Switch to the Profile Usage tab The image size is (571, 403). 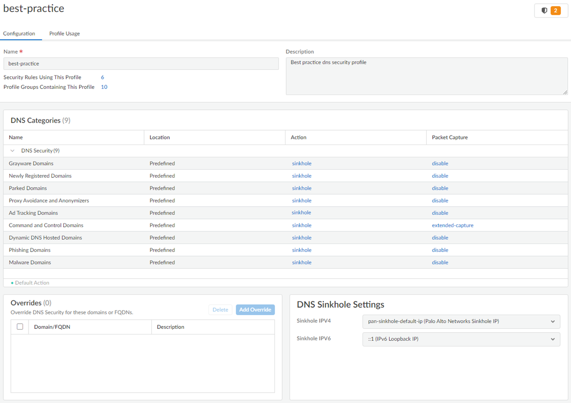(64, 34)
